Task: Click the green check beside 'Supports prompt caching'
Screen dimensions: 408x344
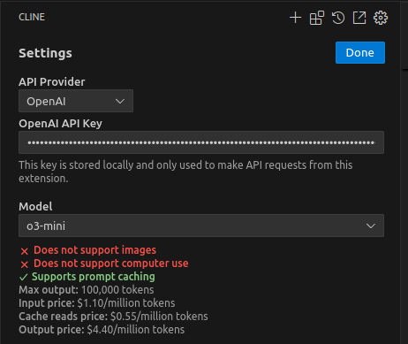Action: 24,277
